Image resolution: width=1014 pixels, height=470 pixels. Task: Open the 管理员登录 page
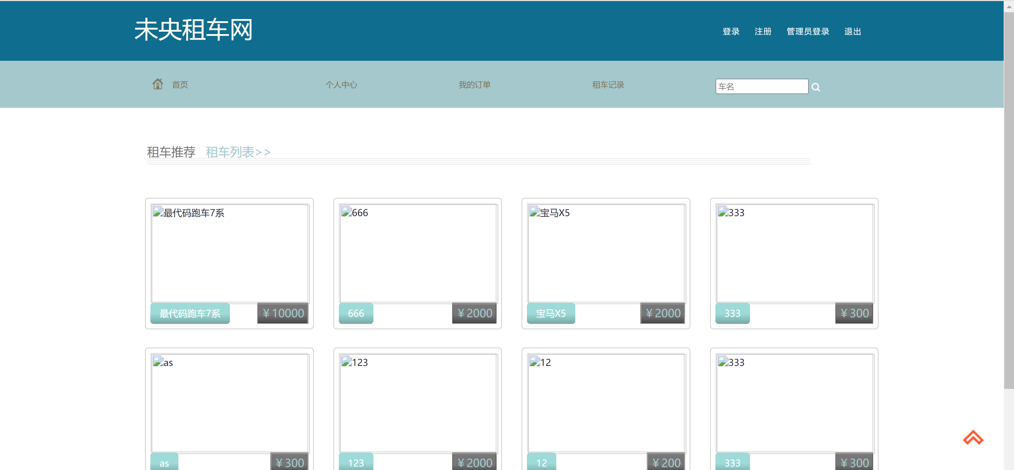click(807, 31)
